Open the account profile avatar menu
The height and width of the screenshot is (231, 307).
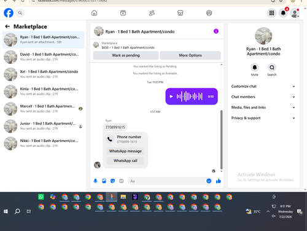click(x=295, y=13)
